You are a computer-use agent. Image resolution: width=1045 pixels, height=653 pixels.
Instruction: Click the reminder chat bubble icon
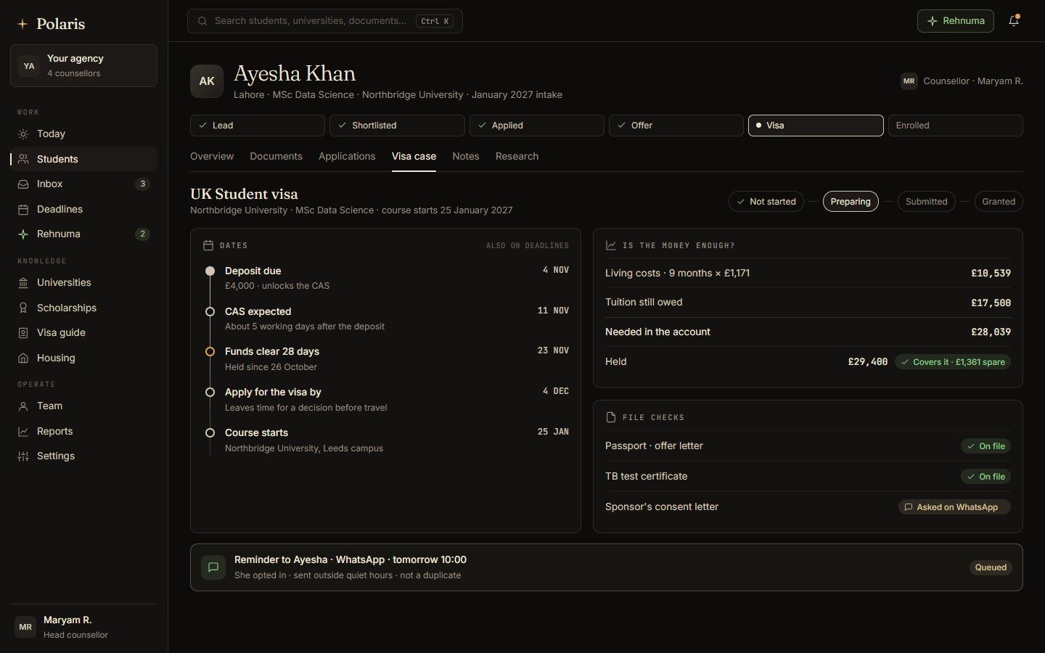pyautogui.click(x=213, y=567)
